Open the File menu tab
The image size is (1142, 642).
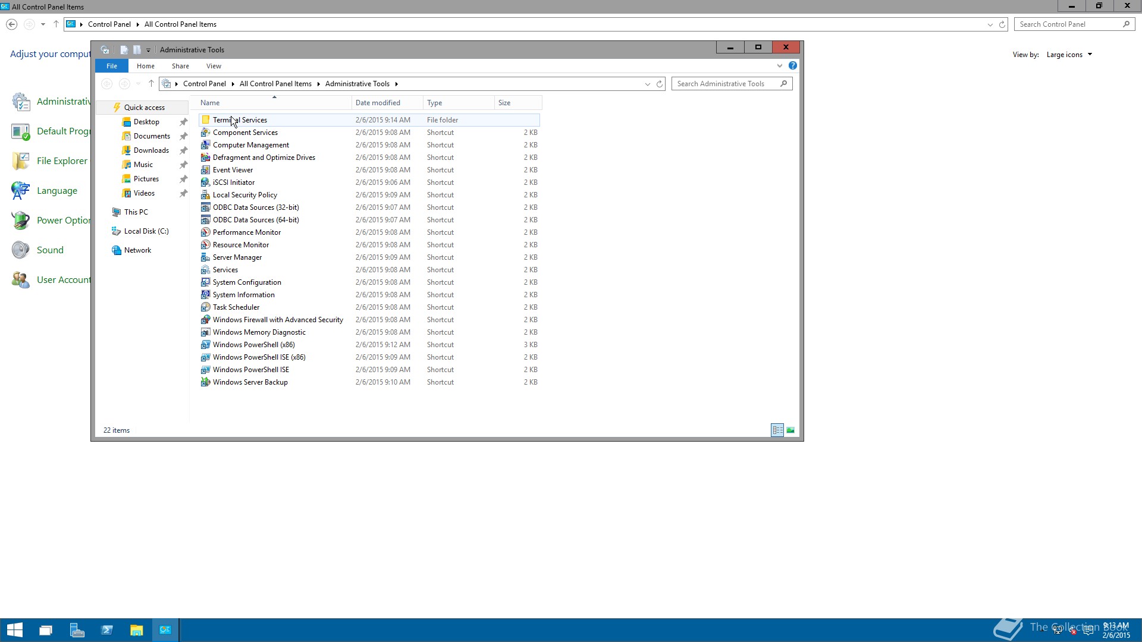[x=112, y=66]
